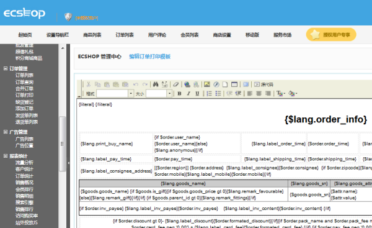
Task: Click the blank page document icon
Action: 225,84
